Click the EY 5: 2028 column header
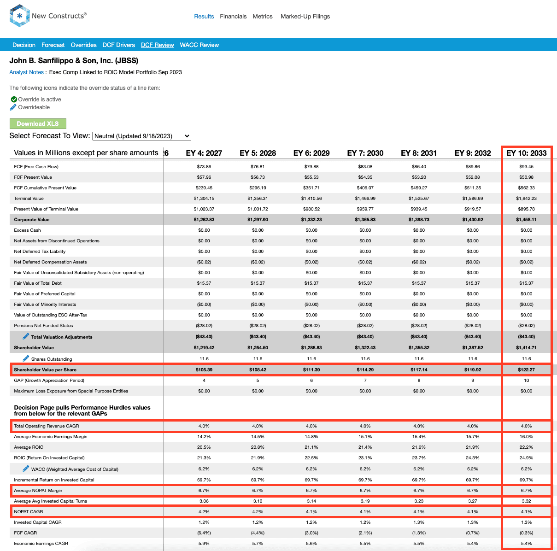Viewport: 557px width, 551px height. pyautogui.click(x=258, y=153)
